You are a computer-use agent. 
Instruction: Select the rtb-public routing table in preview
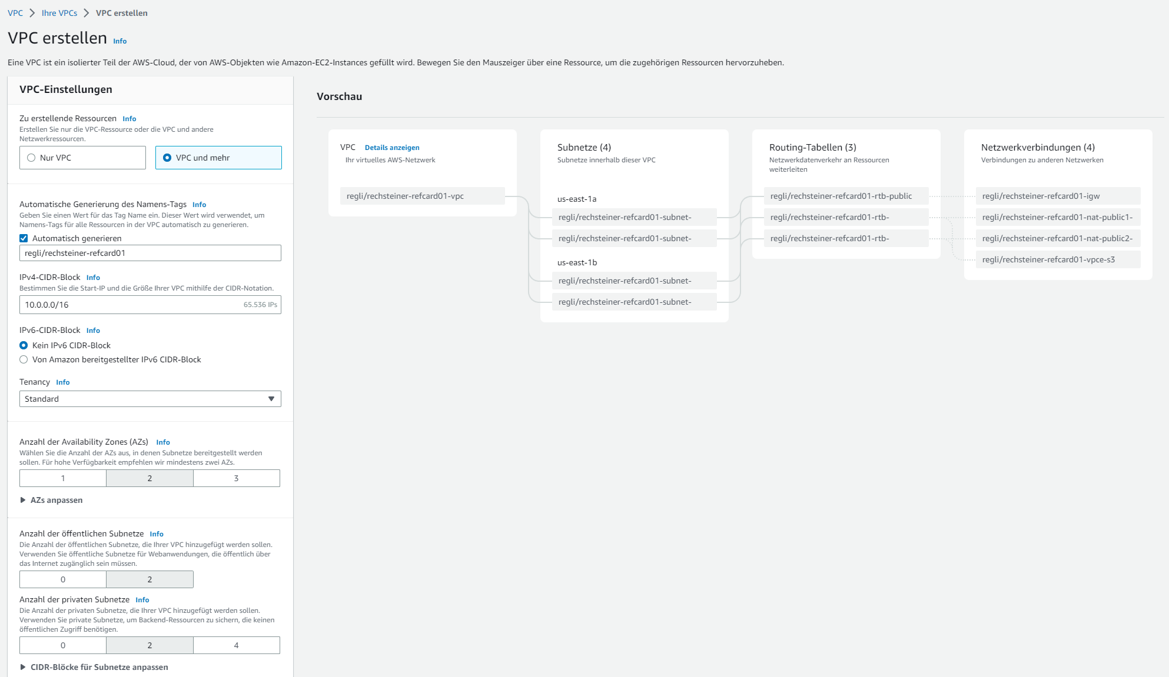click(x=846, y=196)
